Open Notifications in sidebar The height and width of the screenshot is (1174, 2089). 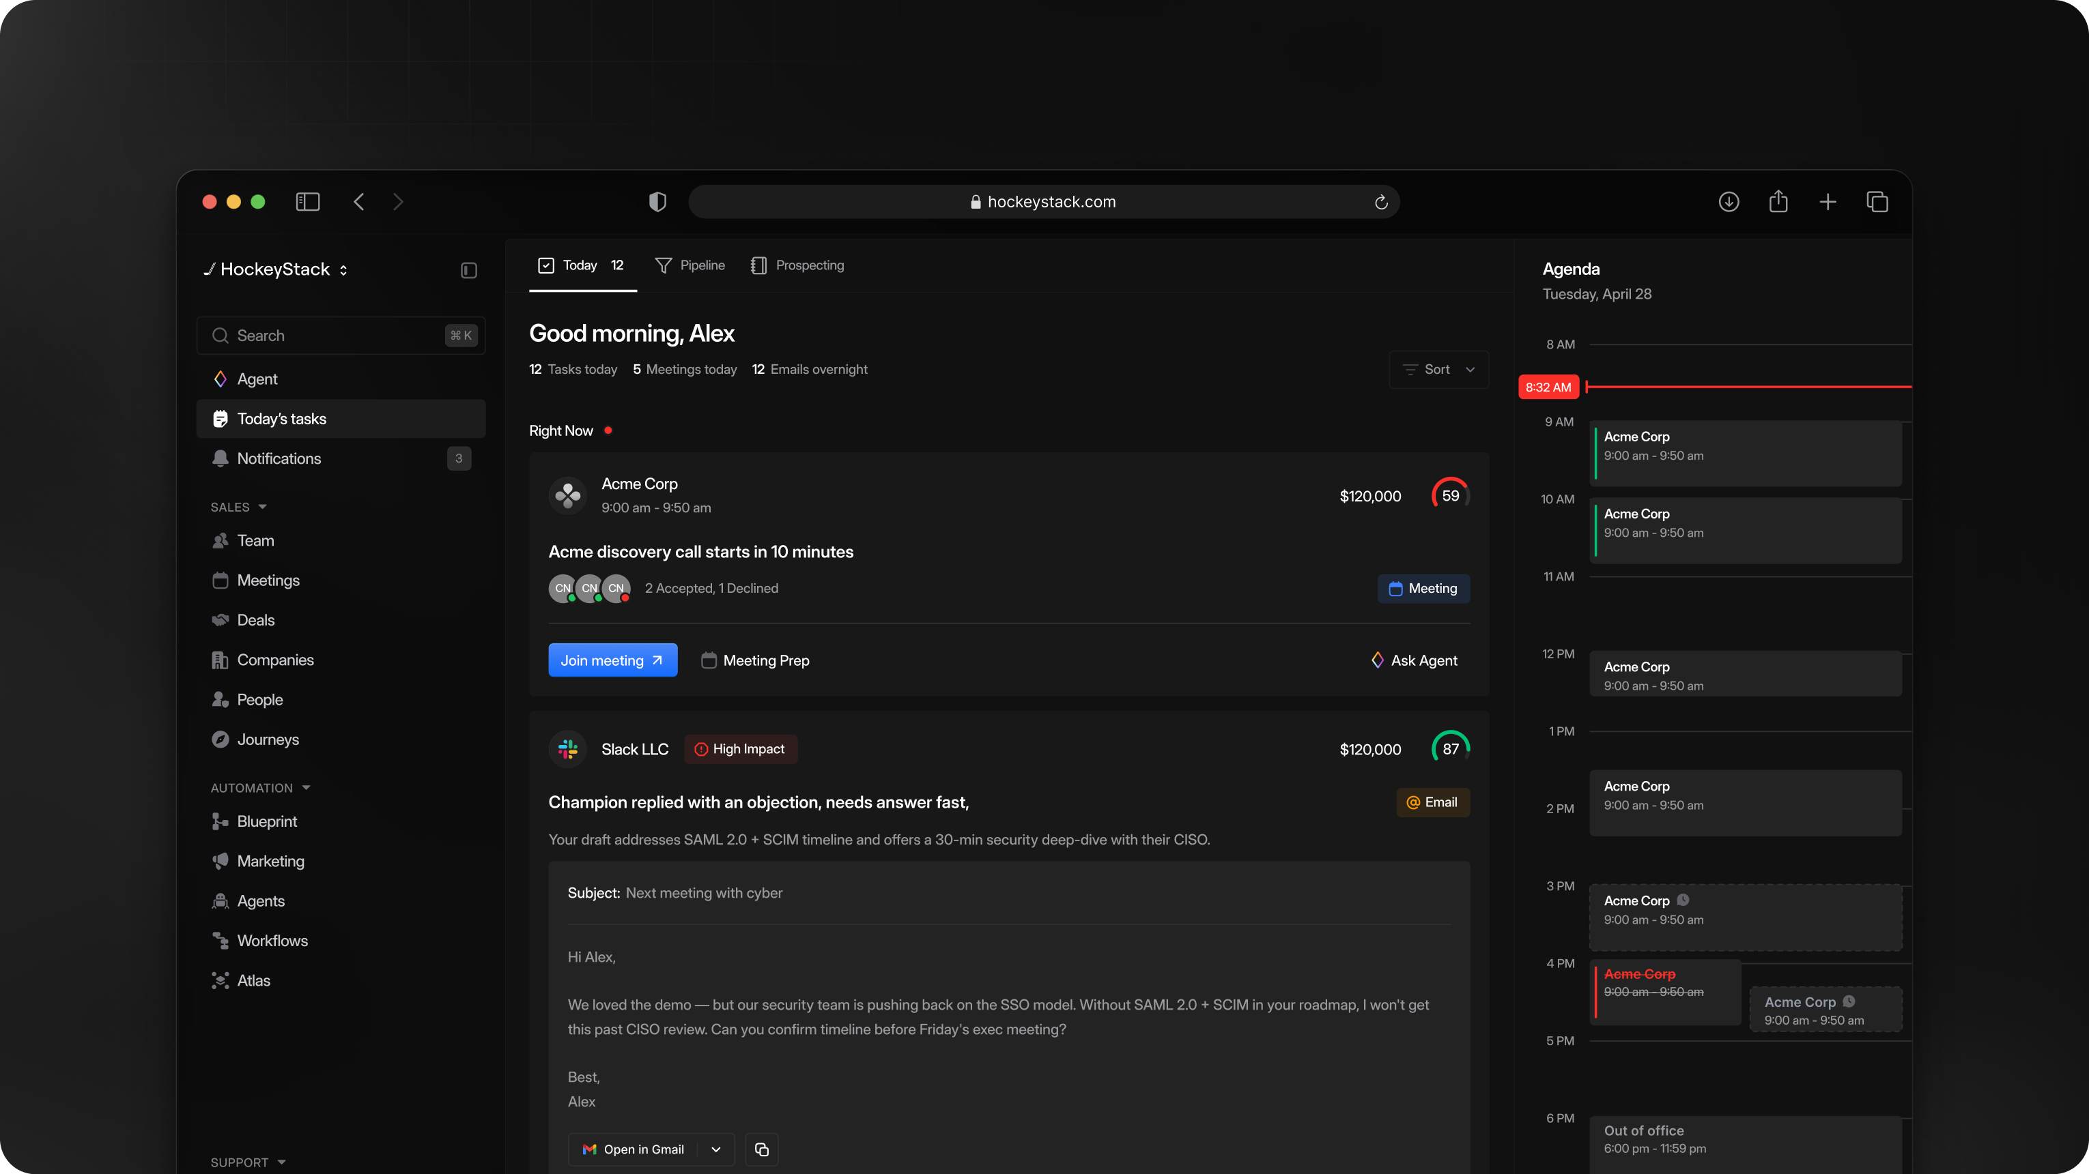(341, 458)
